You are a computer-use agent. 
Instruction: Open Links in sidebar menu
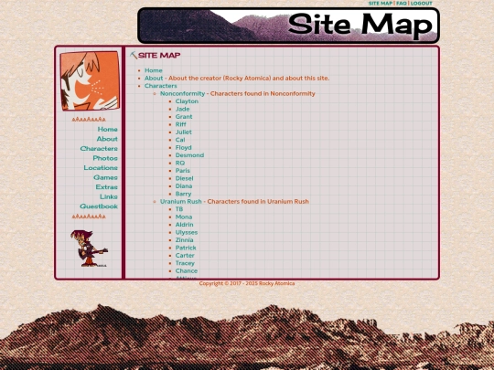[x=109, y=196]
